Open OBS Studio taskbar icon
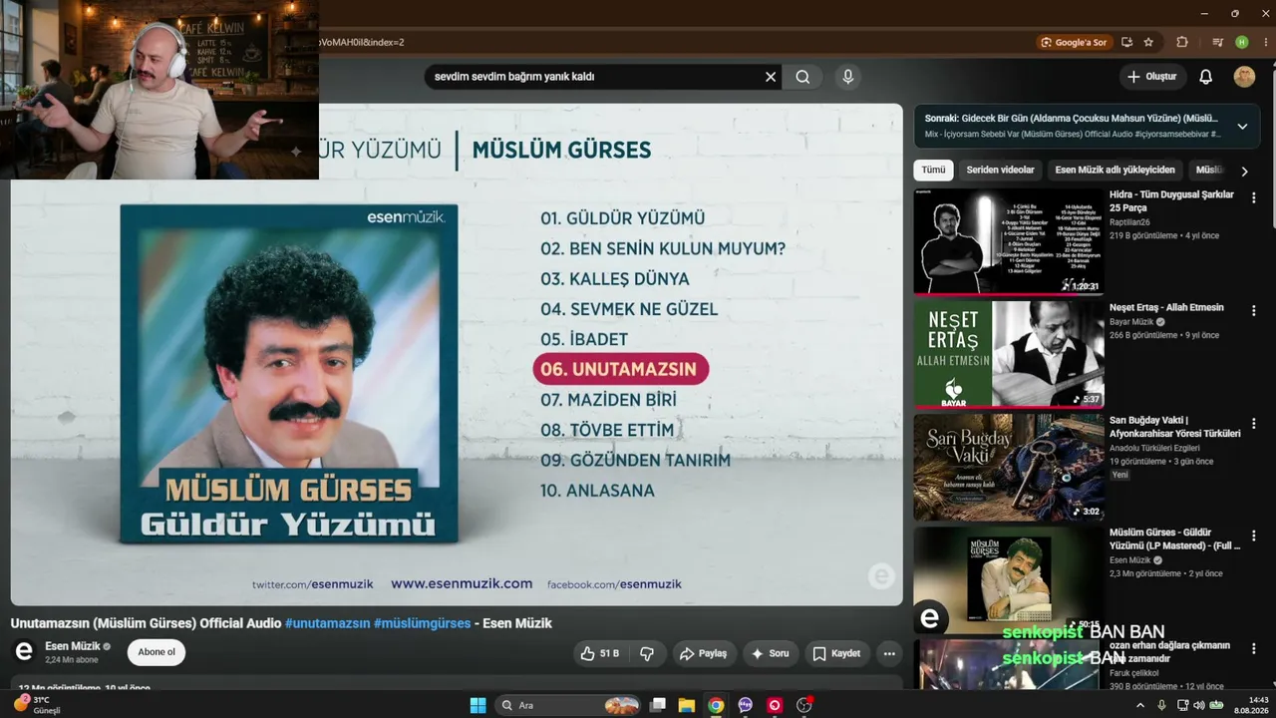This screenshot has width=1276, height=718. pos(803,705)
